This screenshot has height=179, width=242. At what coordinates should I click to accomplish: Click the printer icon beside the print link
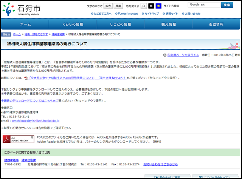165,55
